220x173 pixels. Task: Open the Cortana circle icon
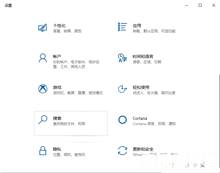tap(122, 120)
